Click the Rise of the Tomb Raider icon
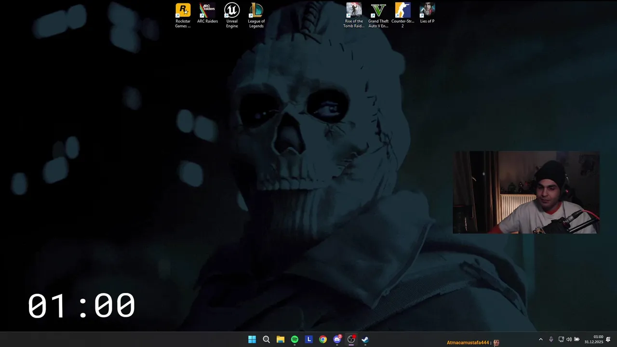 354,15
